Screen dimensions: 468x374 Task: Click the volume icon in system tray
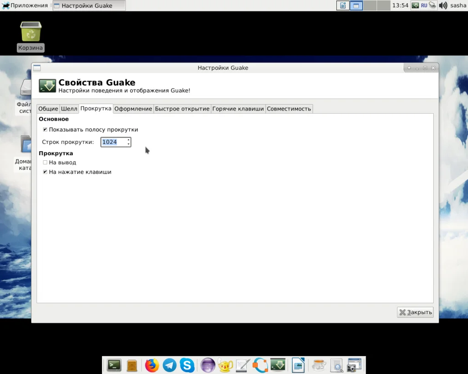[x=443, y=5]
